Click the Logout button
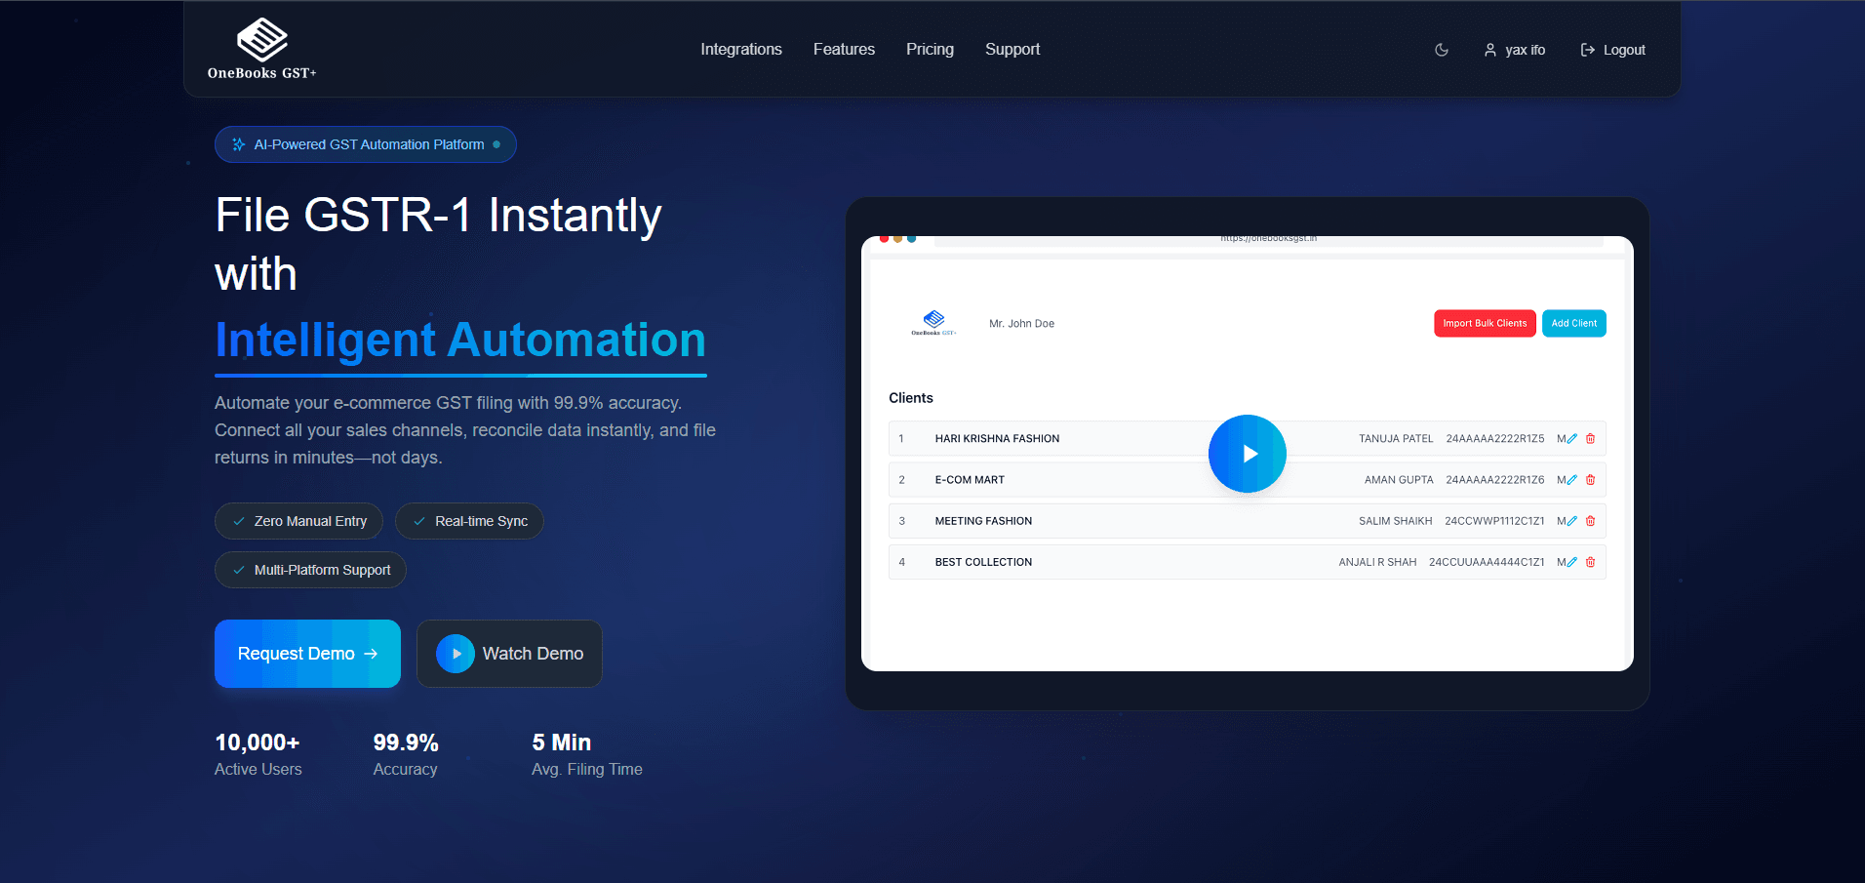The width and height of the screenshot is (1865, 883). [1612, 50]
